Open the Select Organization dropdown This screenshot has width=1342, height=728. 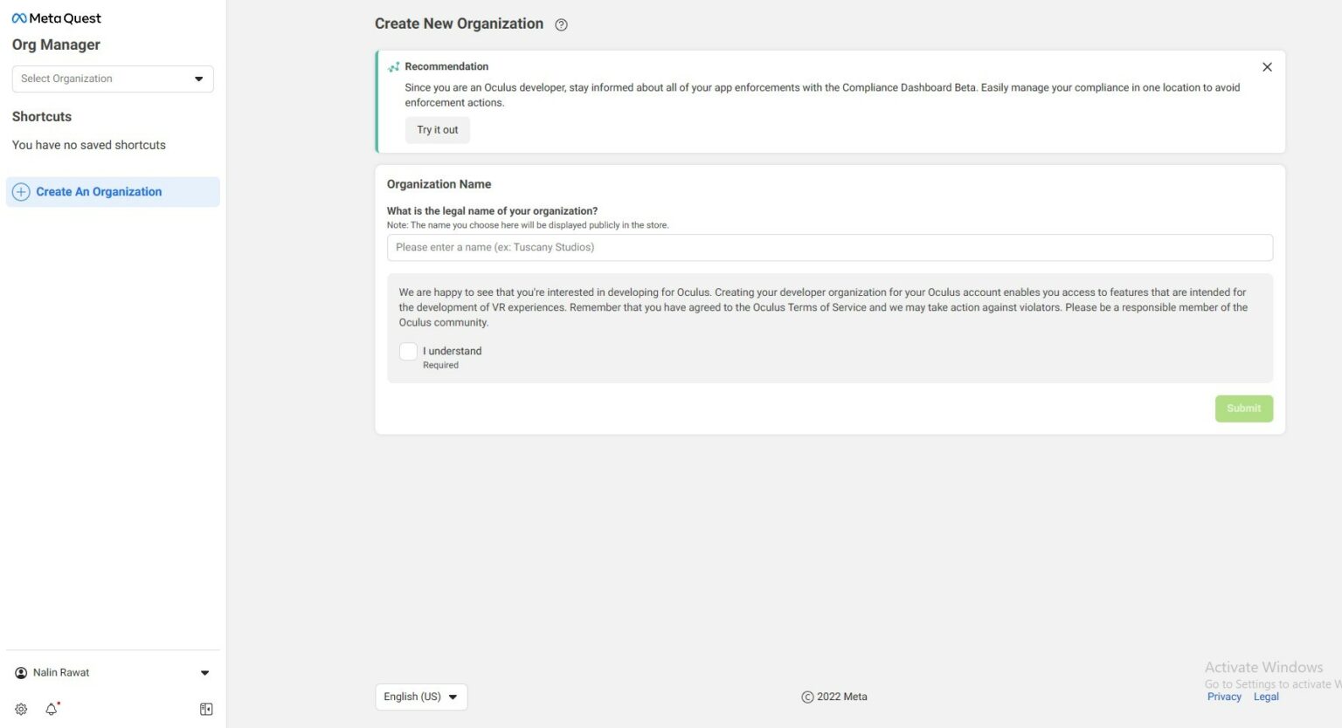[113, 79]
